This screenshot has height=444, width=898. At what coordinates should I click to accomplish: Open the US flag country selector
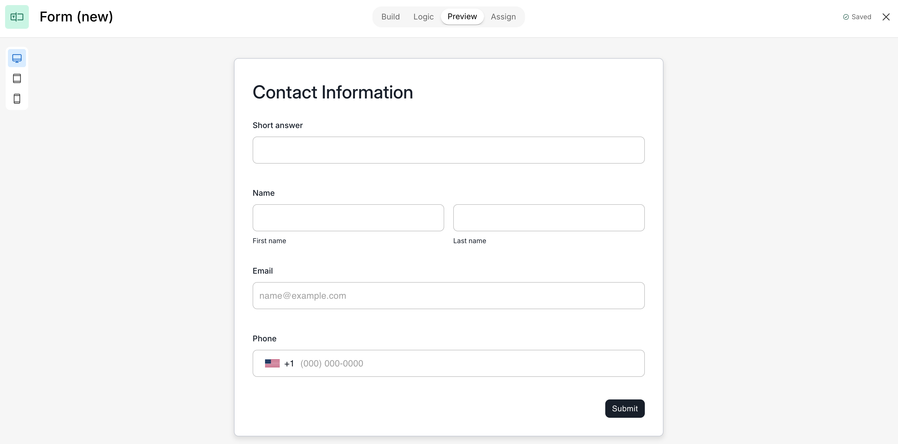click(272, 363)
